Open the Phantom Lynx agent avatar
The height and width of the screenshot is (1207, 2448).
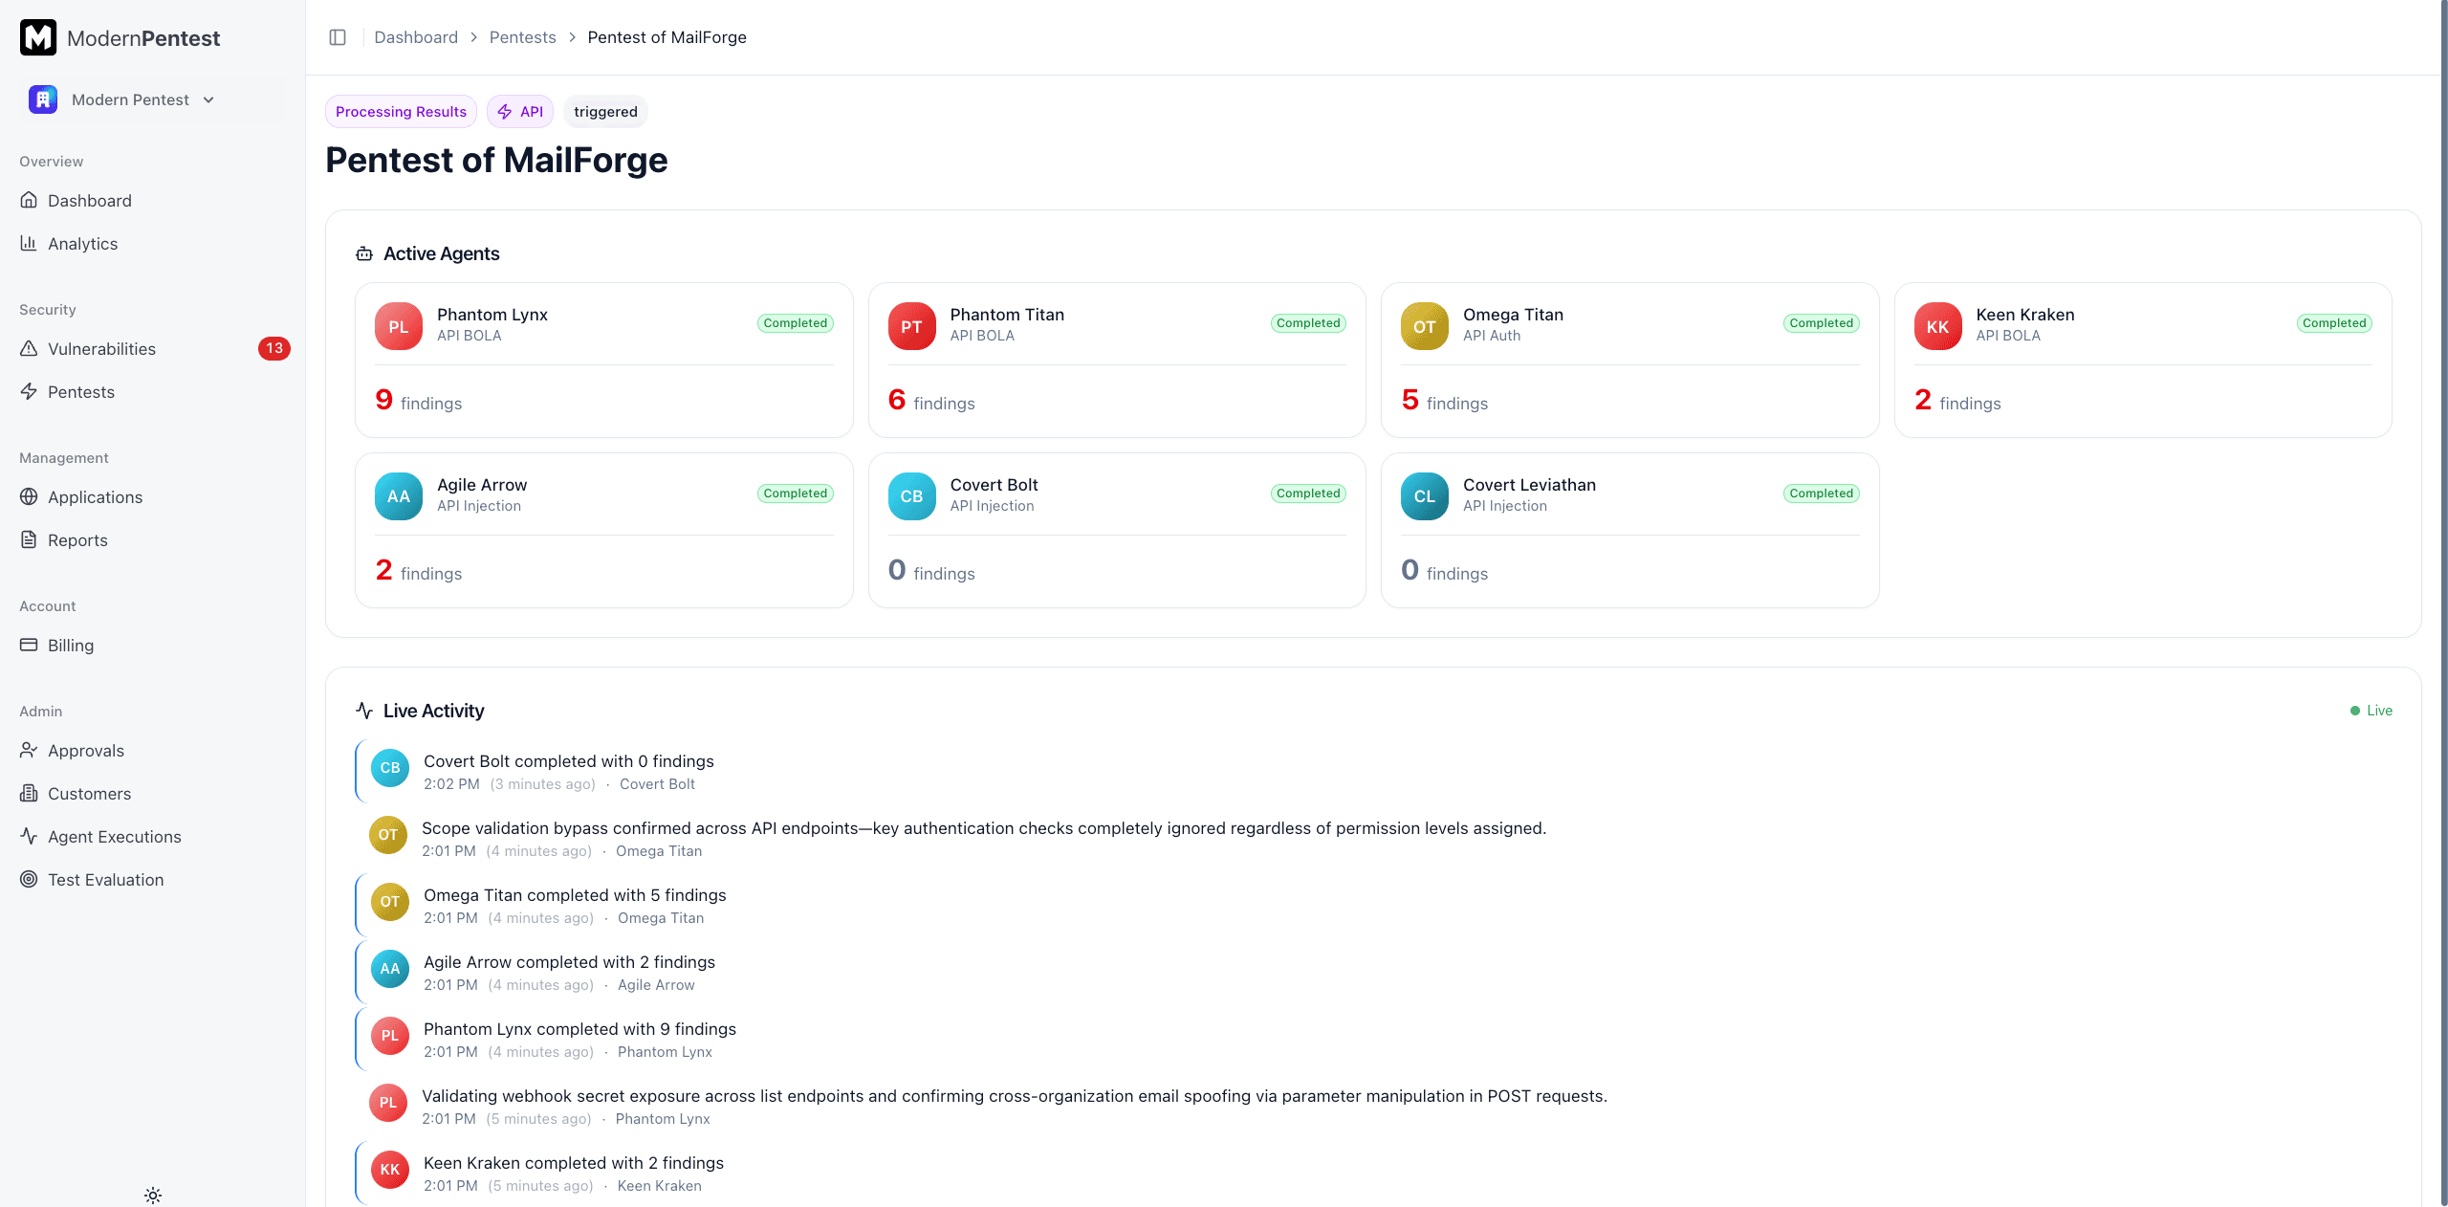click(398, 325)
